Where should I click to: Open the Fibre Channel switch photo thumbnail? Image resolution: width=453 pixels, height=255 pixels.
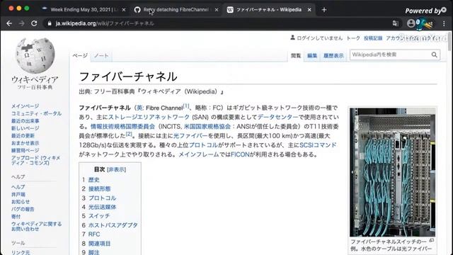392,172
